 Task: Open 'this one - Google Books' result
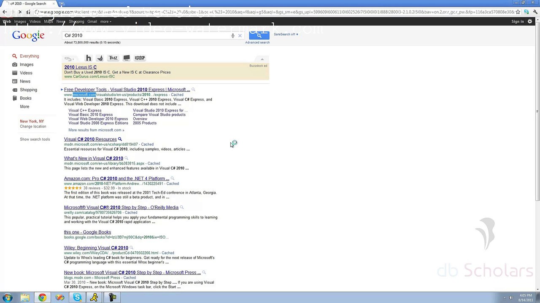(87, 232)
